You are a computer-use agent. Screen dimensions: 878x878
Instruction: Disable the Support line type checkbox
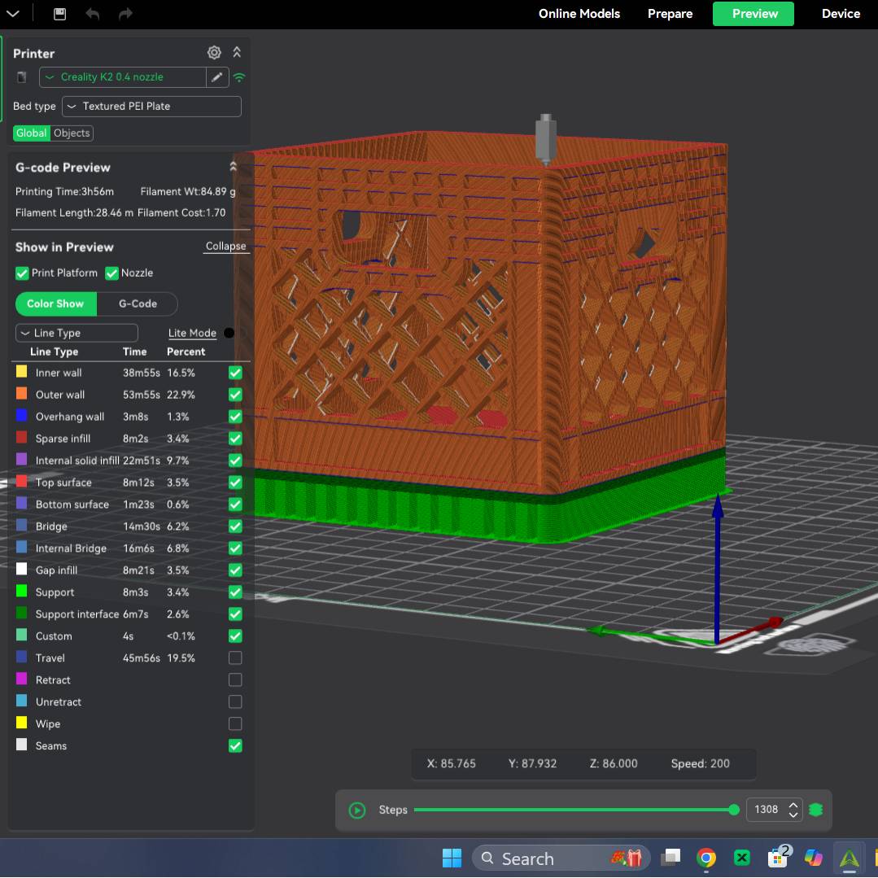(235, 592)
